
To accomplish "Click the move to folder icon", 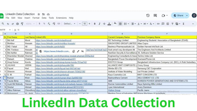I will coord(43,14).
